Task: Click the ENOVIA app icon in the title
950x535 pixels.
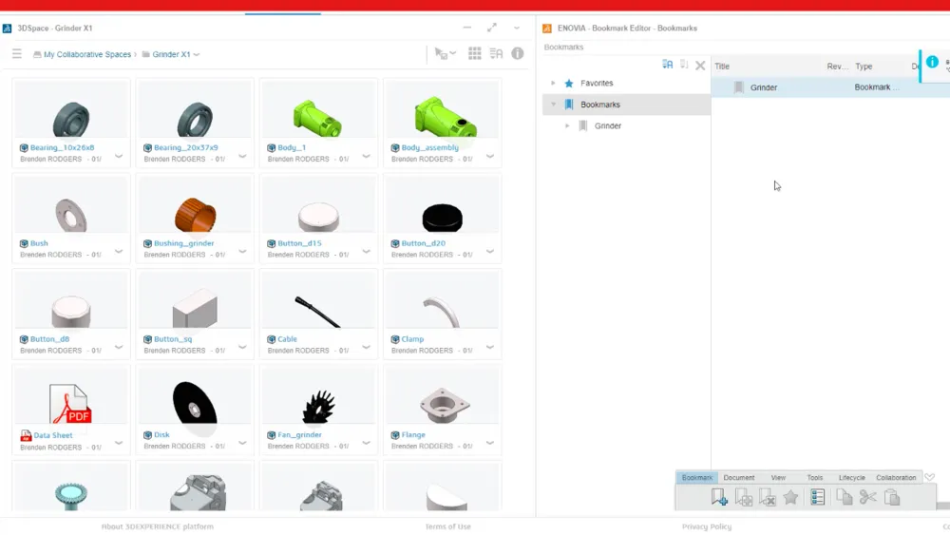Action: click(x=547, y=29)
